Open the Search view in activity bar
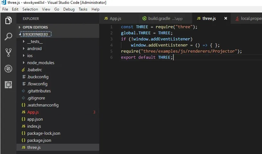Viewport: 262px width, 154px height. click(x=8, y=36)
